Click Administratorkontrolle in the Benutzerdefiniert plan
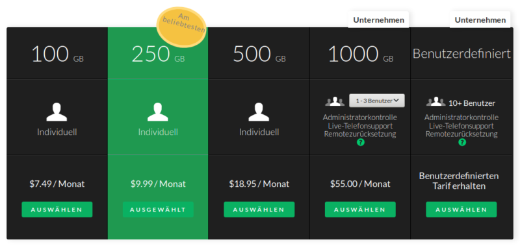The width and height of the screenshot is (520, 246). click(x=461, y=117)
